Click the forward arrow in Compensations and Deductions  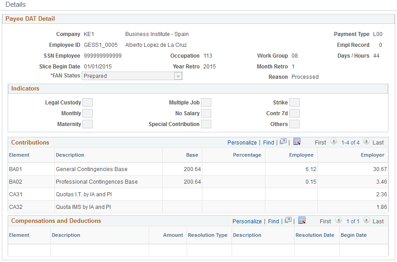pos(367,221)
